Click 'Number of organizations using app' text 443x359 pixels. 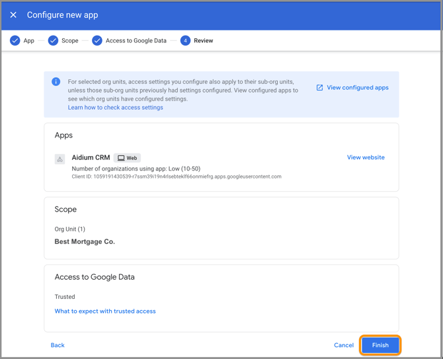[136, 169]
